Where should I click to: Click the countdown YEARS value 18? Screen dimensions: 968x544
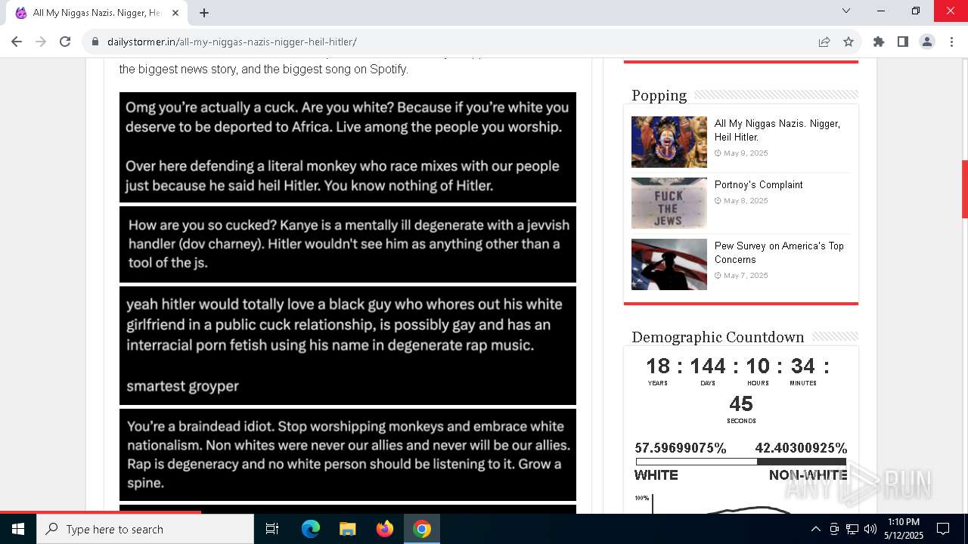click(x=658, y=366)
